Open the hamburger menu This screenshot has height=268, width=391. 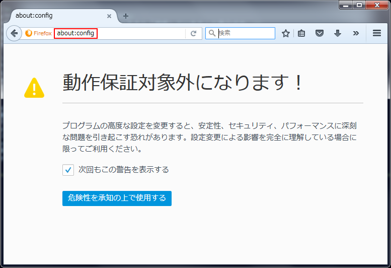coord(376,33)
